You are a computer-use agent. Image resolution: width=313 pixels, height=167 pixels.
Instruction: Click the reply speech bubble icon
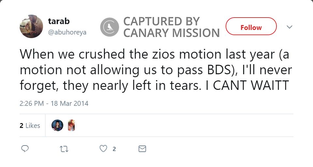25,149
